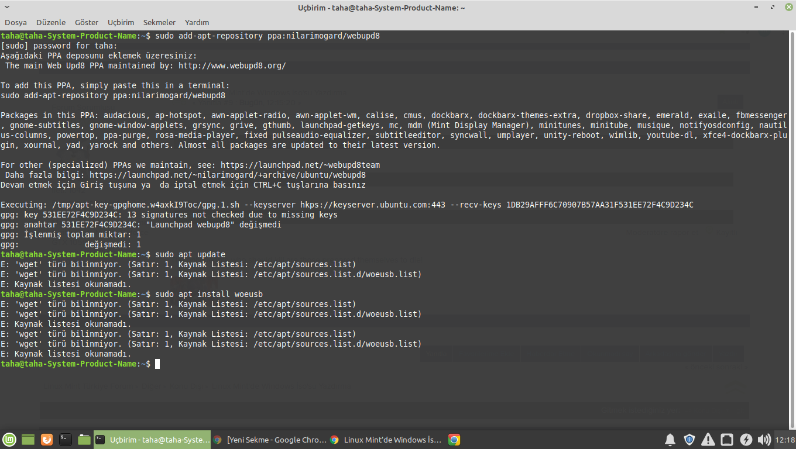Screen dimensions: 796x449
Task: Open the Yardım menu
Action: (x=197, y=22)
